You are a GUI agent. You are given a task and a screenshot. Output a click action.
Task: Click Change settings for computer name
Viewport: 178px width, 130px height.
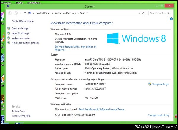point(160,84)
